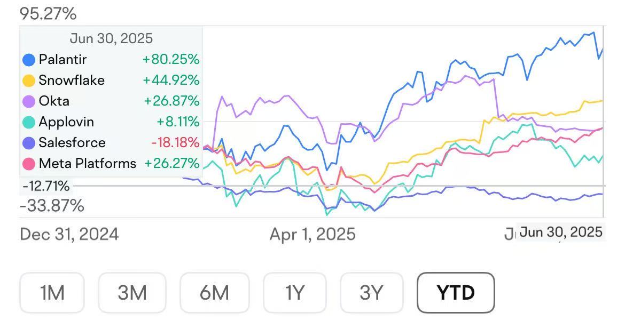This screenshot has height=321, width=625.
Task: Click the -12.71% axis marker label
Action: (x=46, y=187)
